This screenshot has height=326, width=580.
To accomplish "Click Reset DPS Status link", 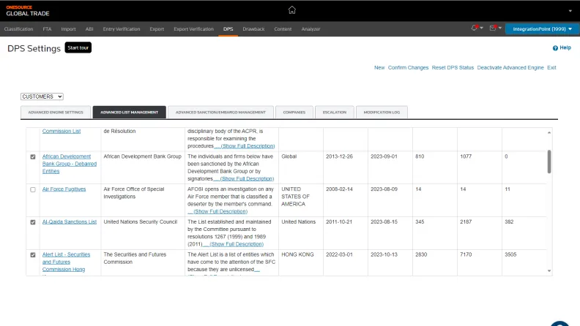I will pos(453,67).
